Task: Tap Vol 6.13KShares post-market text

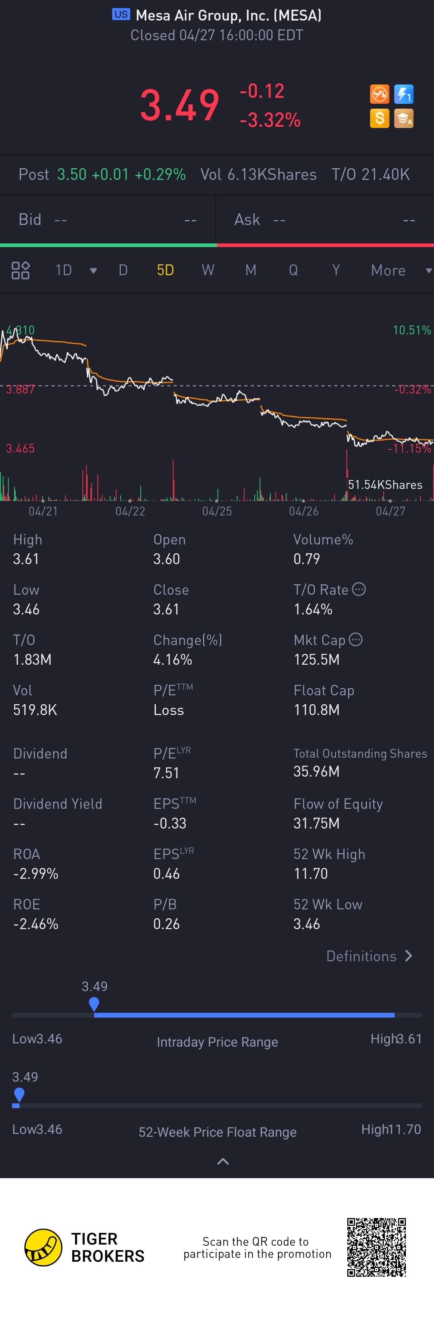Action: pos(258,174)
